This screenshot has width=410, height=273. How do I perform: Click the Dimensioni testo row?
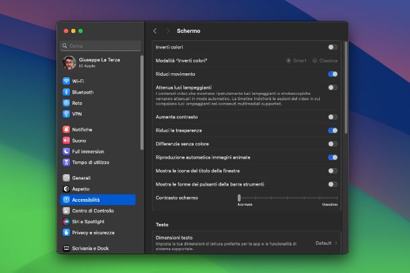(x=247, y=243)
